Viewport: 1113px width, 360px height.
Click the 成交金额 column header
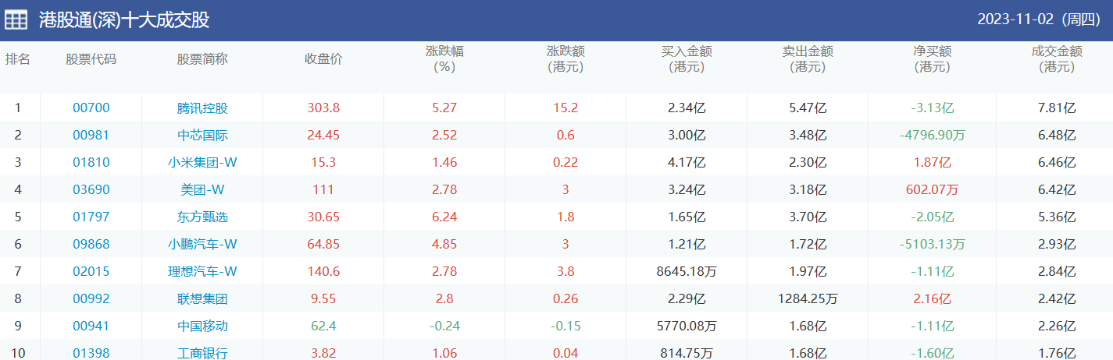[1056, 59]
